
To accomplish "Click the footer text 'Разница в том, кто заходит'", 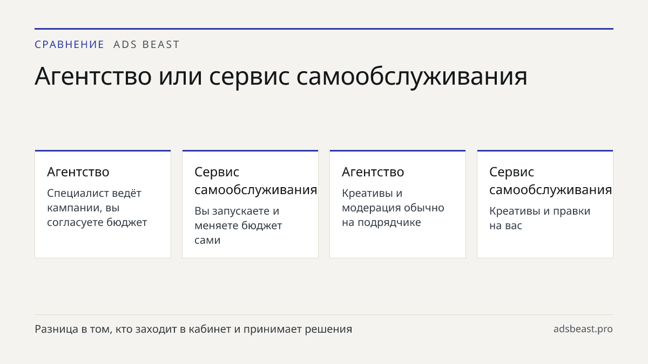I will pyautogui.click(x=193, y=329).
